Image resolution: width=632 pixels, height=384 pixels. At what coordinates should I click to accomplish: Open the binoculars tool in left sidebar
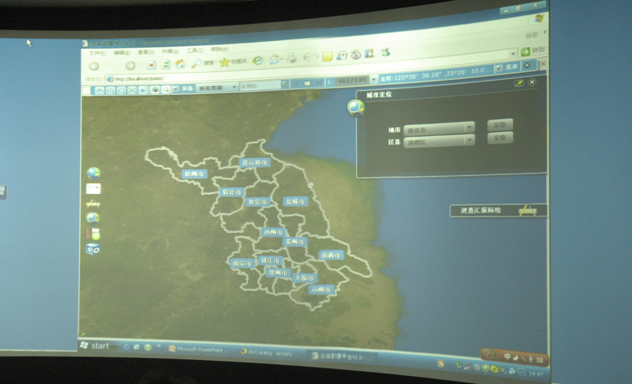pos(93,249)
